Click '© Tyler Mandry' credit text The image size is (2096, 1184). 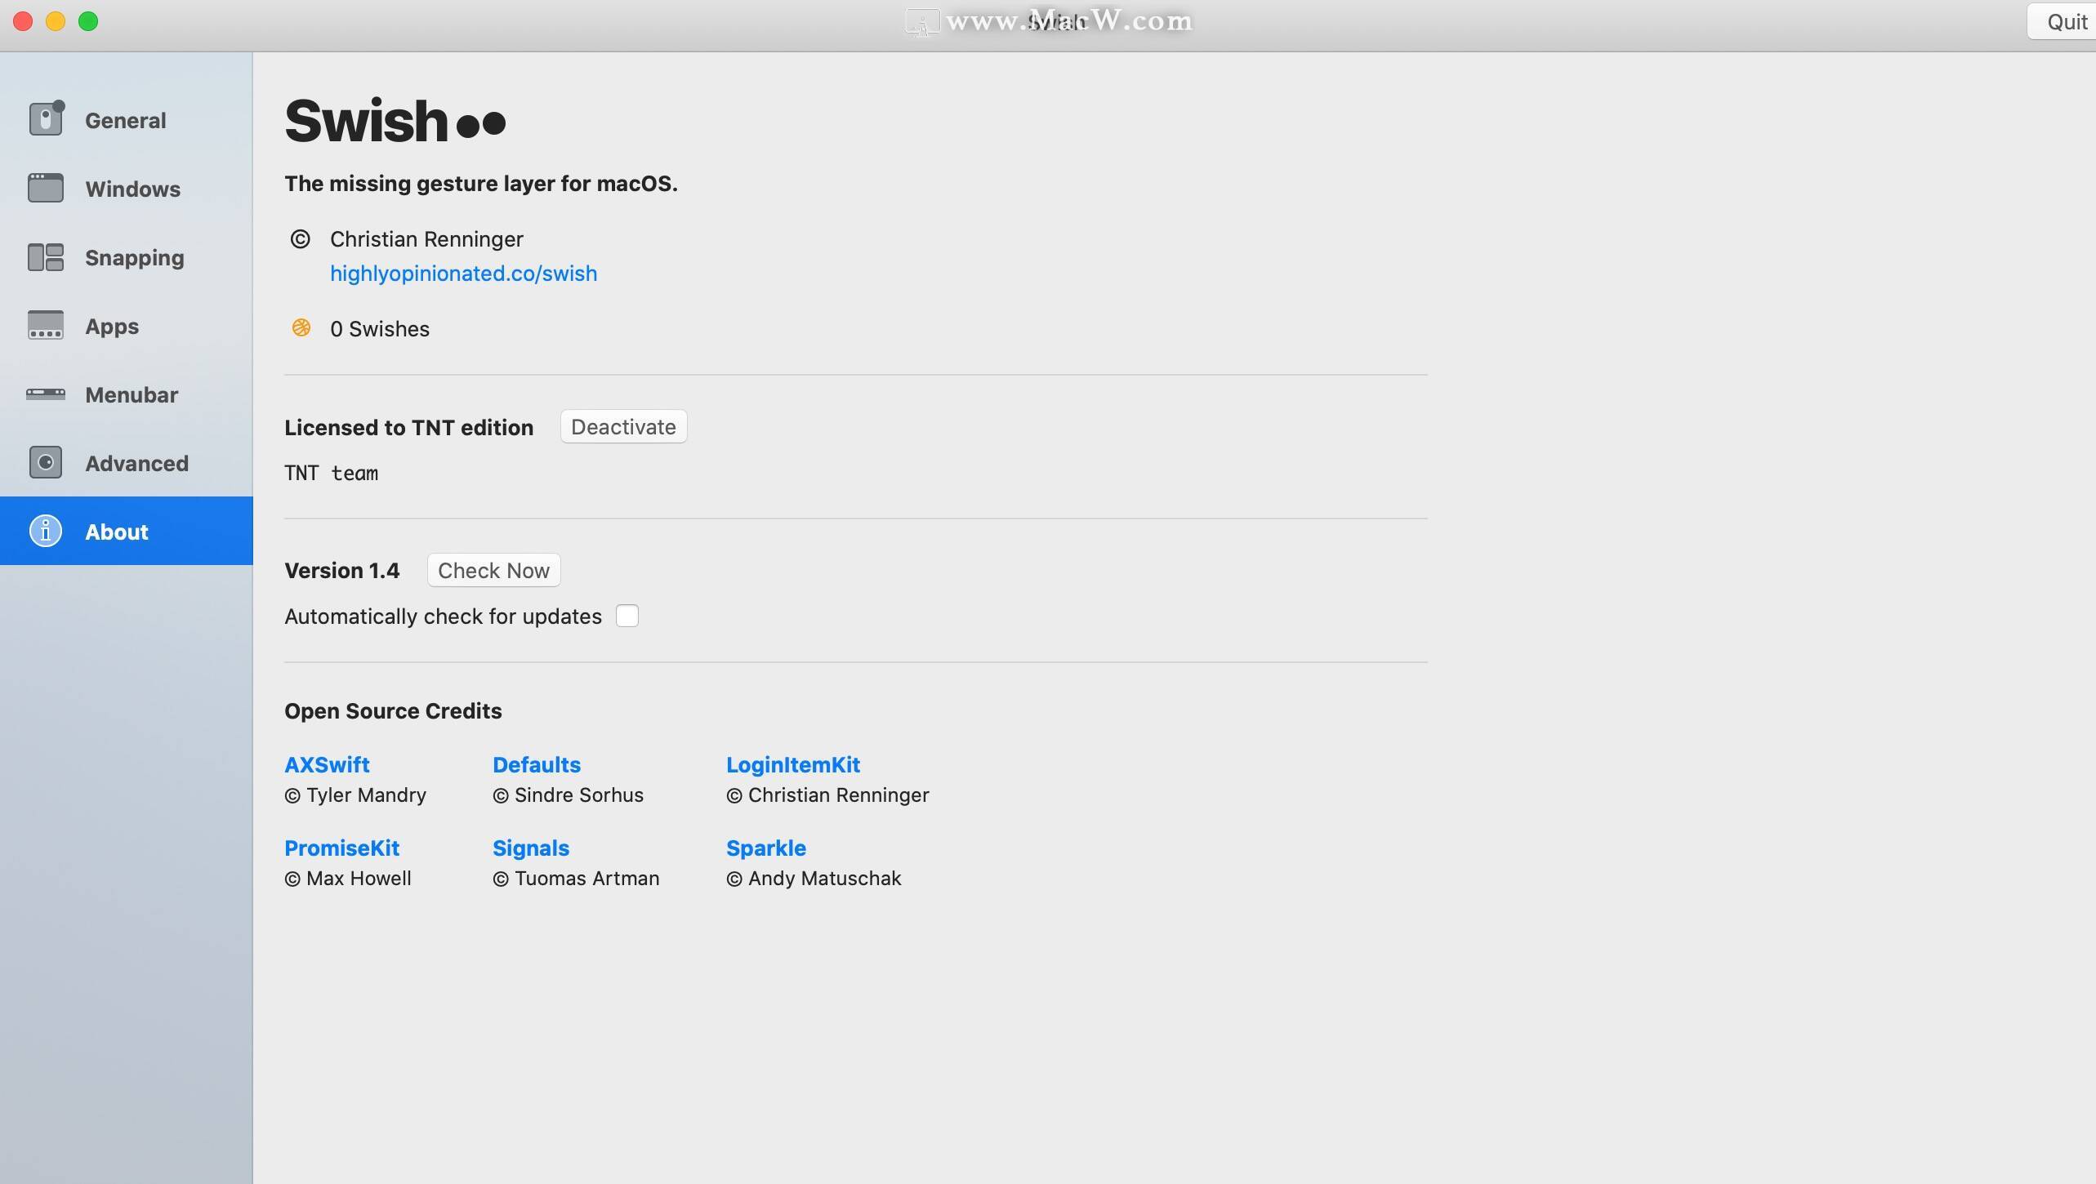pos(355,795)
